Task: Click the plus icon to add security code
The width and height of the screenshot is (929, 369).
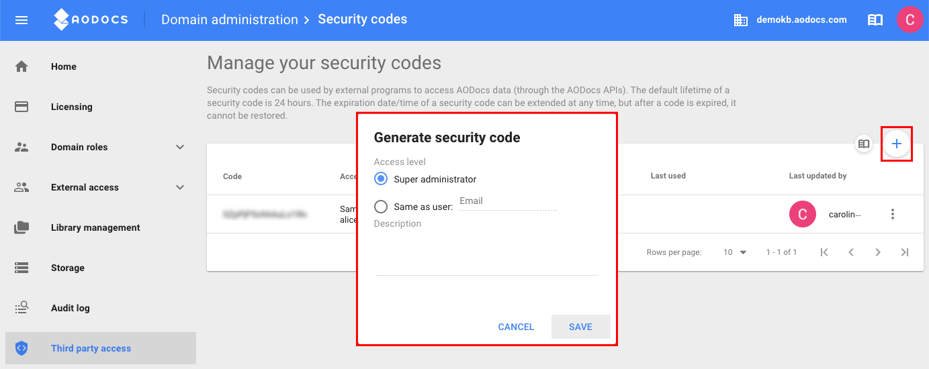Action: click(x=896, y=144)
